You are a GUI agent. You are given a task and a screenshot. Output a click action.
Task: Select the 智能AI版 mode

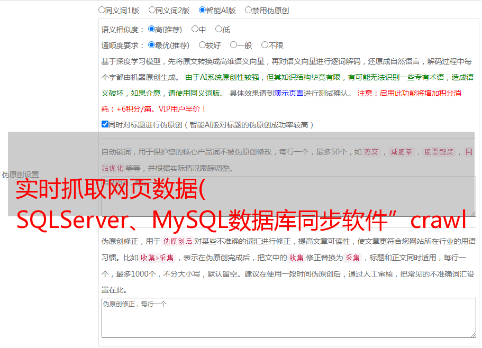(202, 10)
